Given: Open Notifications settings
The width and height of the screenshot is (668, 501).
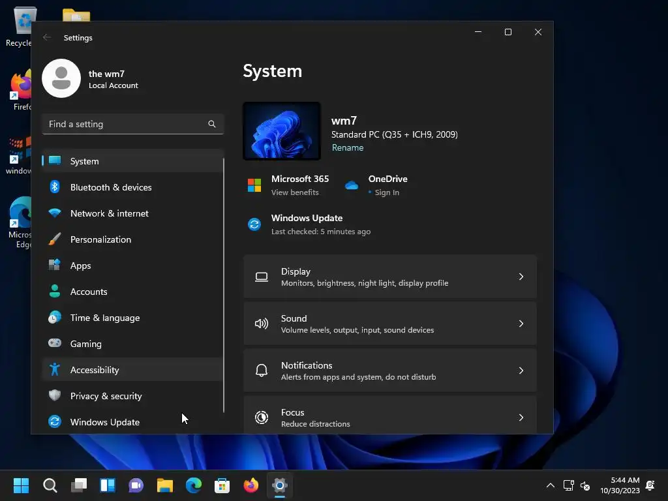Looking at the screenshot, I should [390, 371].
